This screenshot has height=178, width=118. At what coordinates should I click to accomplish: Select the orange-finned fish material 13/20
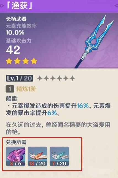click(x=37, y=156)
